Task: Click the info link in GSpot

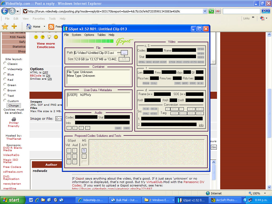Action: 201,125
